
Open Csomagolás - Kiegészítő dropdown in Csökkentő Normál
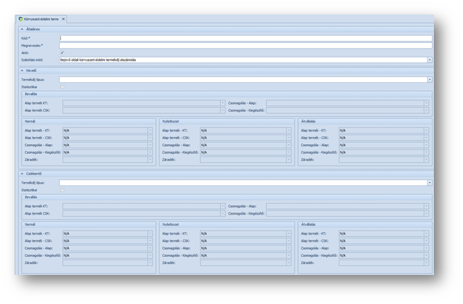point(150,256)
